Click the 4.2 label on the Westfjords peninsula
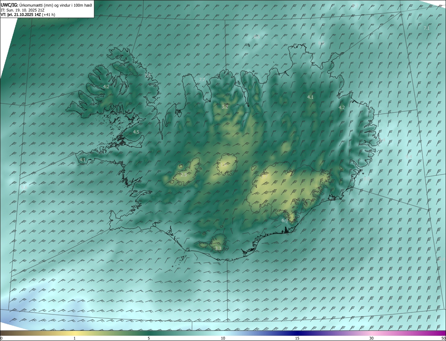 pyautogui.click(x=106, y=86)
